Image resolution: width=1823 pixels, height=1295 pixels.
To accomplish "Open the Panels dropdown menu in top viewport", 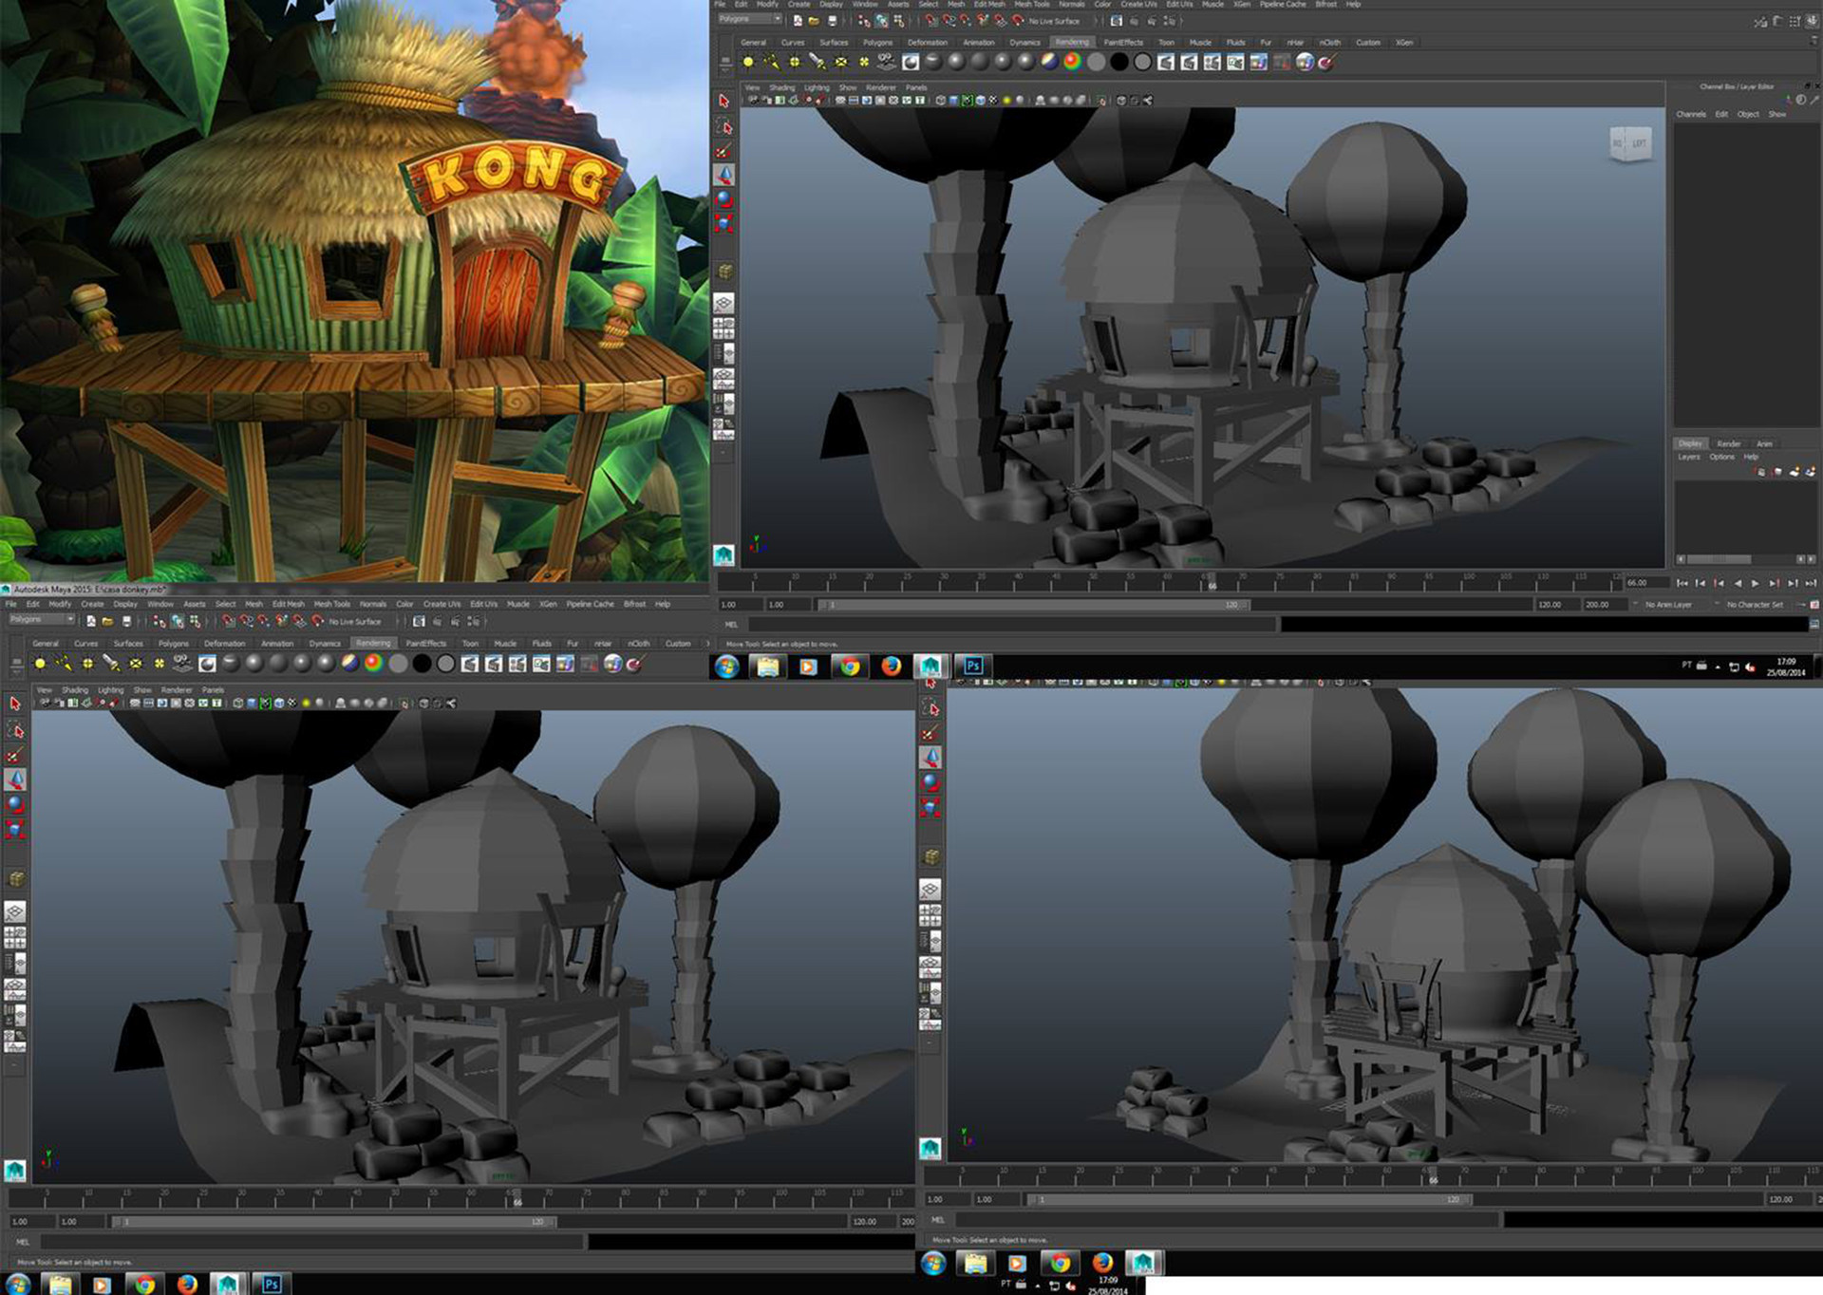I will pos(915,87).
